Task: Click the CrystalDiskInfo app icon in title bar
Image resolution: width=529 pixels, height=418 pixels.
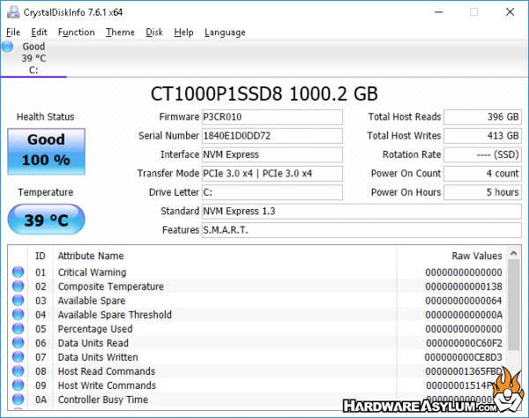Action: pos(13,12)
